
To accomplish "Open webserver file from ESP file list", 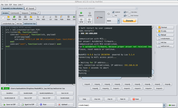I will 165,46.
